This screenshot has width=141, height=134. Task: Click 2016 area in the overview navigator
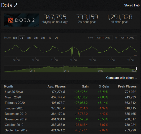click(x=66, y=71)
